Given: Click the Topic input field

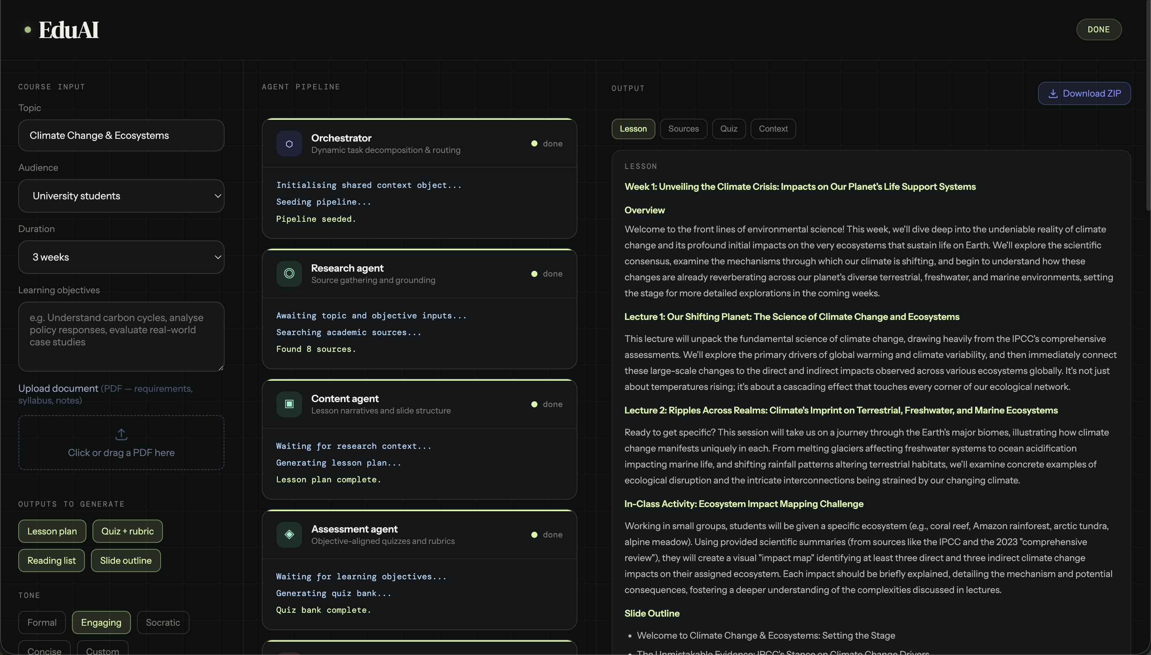Looking at the screenshot, I should pyautogui.click(x=121, y=135).
